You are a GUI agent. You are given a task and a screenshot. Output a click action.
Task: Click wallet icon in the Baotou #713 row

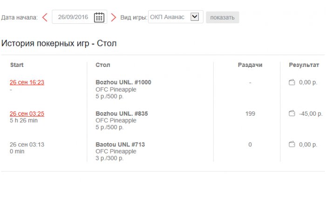[x=292, y=144]
